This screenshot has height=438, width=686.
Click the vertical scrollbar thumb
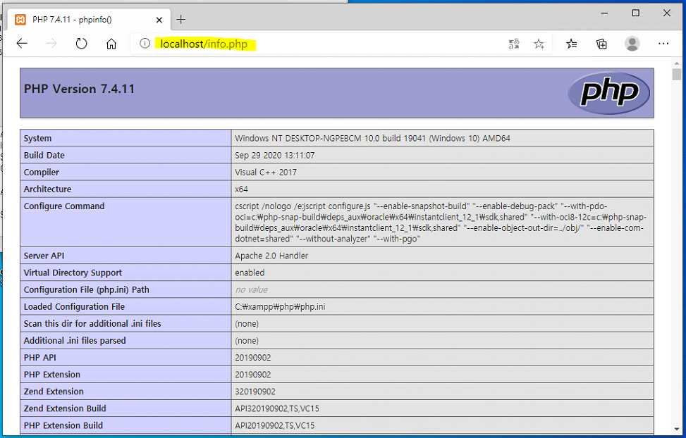point(677,75)
